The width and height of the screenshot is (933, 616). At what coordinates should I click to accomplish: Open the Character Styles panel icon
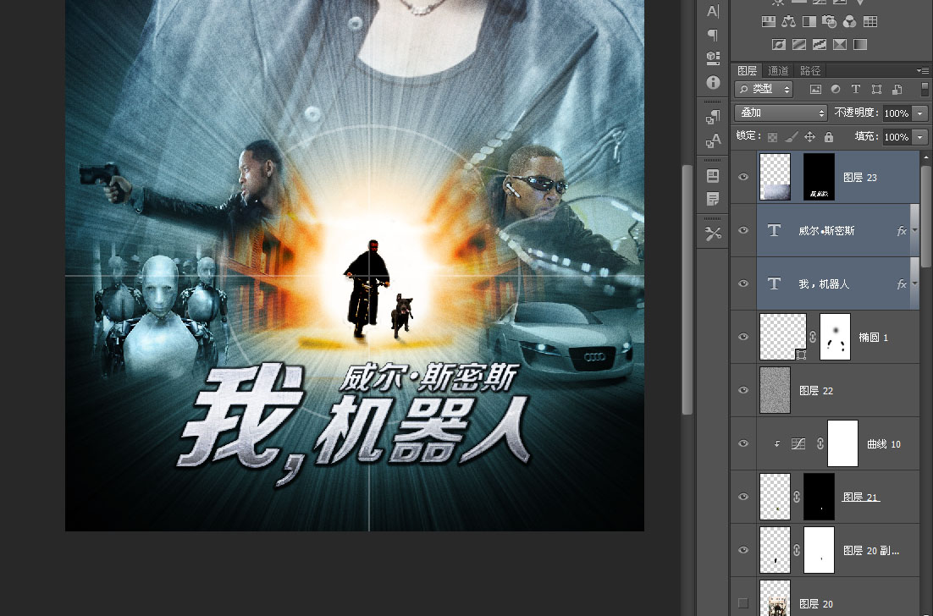pos(713,141)
